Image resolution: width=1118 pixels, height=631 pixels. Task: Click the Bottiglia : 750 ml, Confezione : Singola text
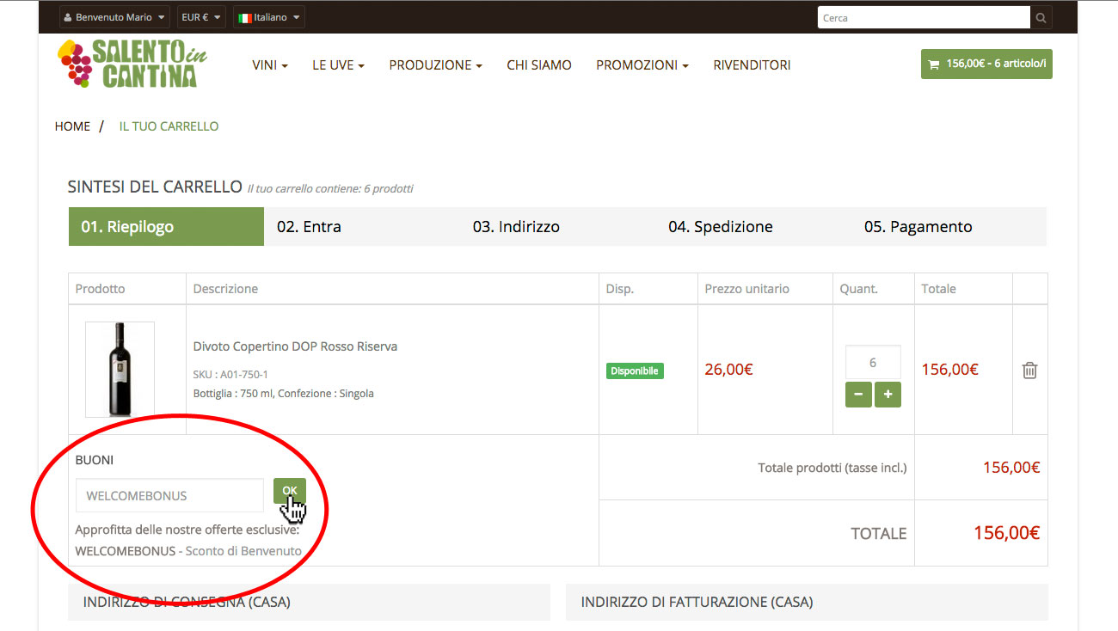[x=284, y=394]
